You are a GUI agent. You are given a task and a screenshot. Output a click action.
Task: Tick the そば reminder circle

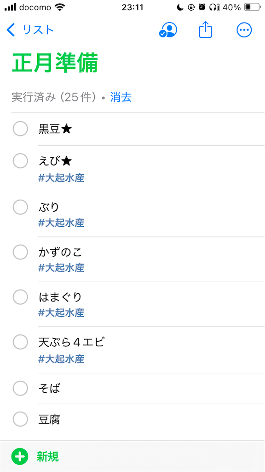pos(20,388)
